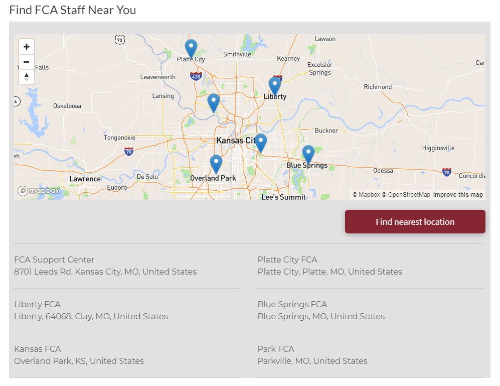Viewport: 500px width, 386px height.
Task: Select the Platte City FCA listing
Action: tap(329, 266)
